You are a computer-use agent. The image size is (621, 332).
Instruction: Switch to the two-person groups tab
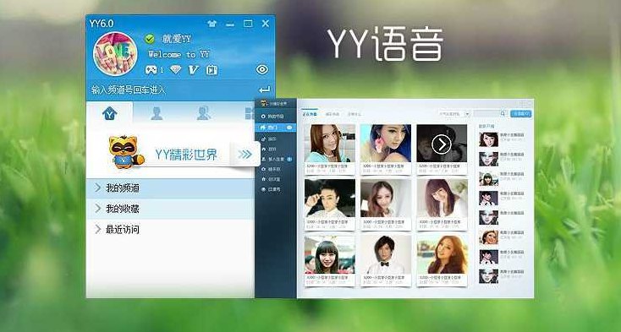click(x=204, y=113)
